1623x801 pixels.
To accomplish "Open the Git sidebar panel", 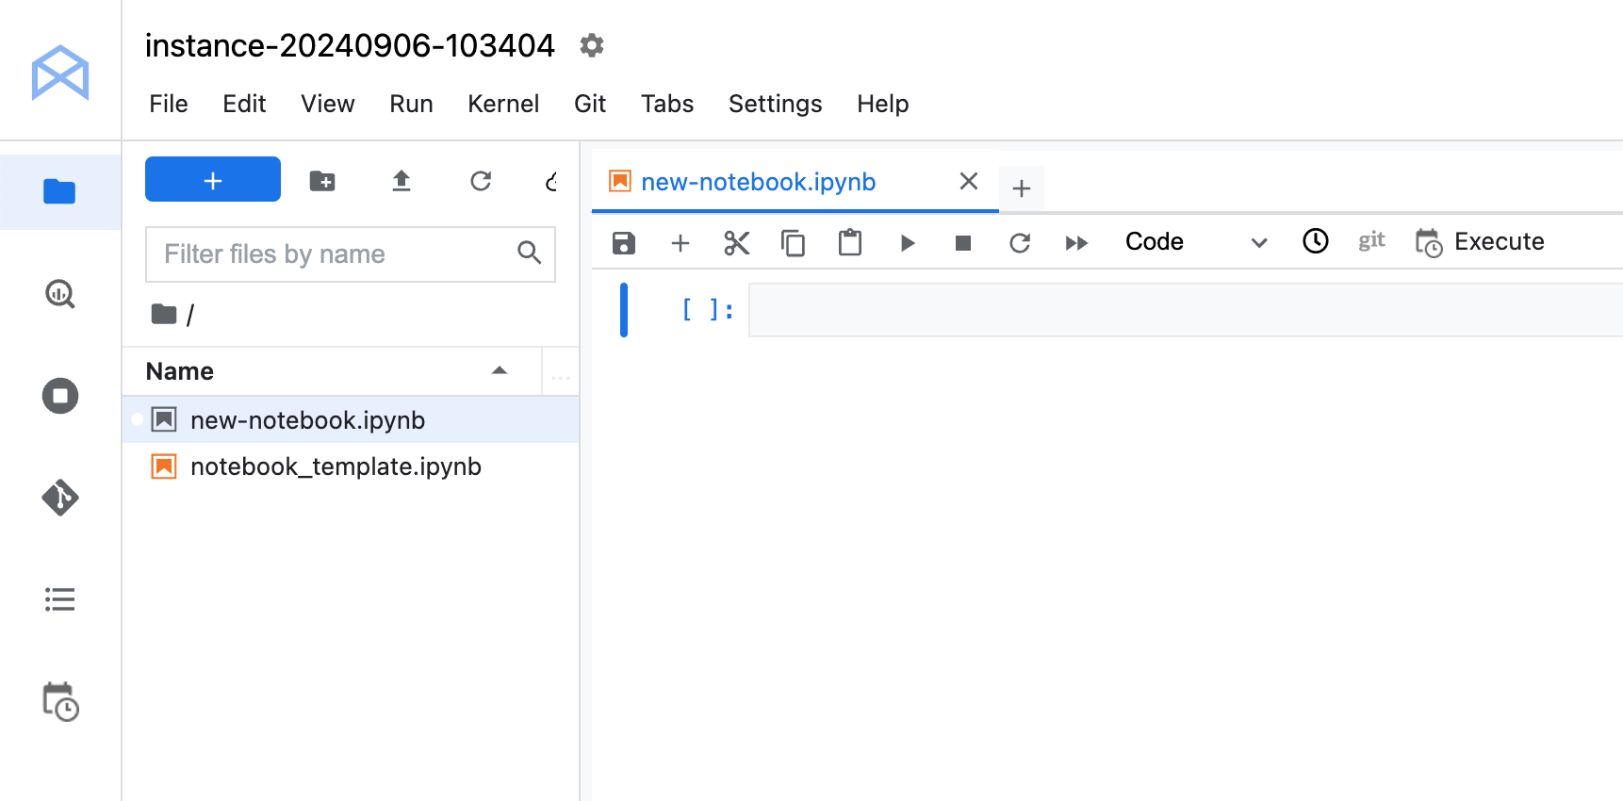I will [x=60, y=498].
